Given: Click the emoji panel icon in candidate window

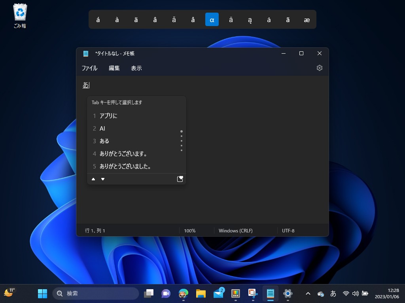Looking at the screenshot, I should click(x=180, y=179).
